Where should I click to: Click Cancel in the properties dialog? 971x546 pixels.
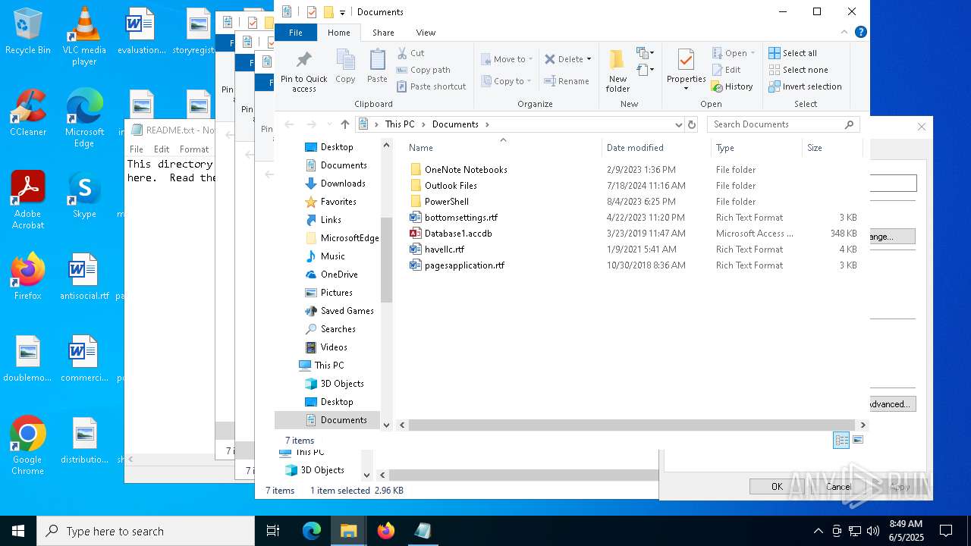click(838, 487)
